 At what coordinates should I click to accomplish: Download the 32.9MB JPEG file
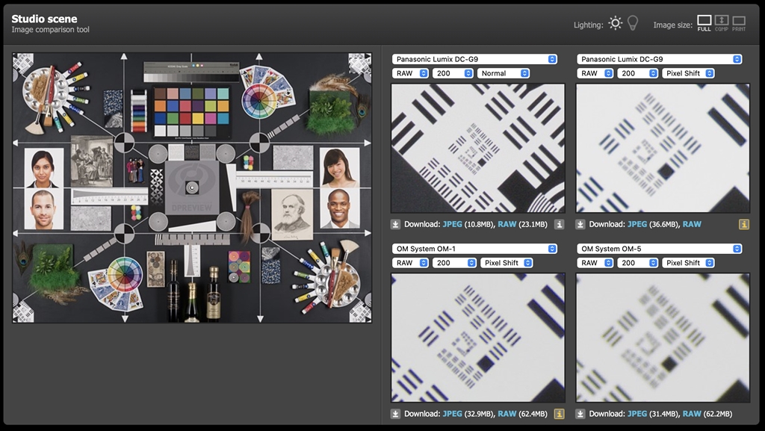(452, 414)
